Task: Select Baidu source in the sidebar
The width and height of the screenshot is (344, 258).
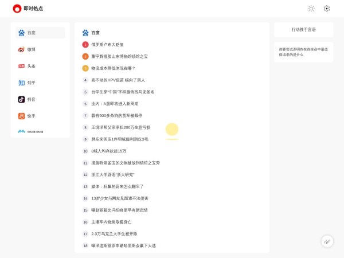Action: tap(40, 33)
